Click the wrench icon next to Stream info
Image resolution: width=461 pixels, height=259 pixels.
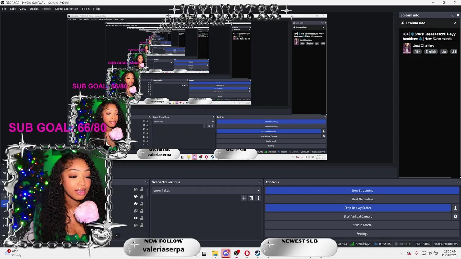tap(403, 23)
